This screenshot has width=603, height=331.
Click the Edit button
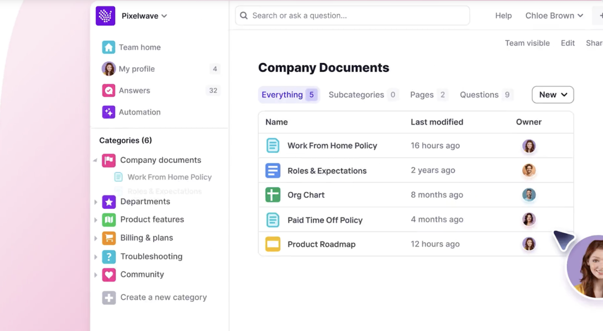click(x=568, y=43)
